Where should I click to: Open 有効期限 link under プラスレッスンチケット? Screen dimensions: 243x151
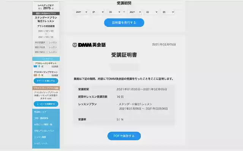coord(55,66)
